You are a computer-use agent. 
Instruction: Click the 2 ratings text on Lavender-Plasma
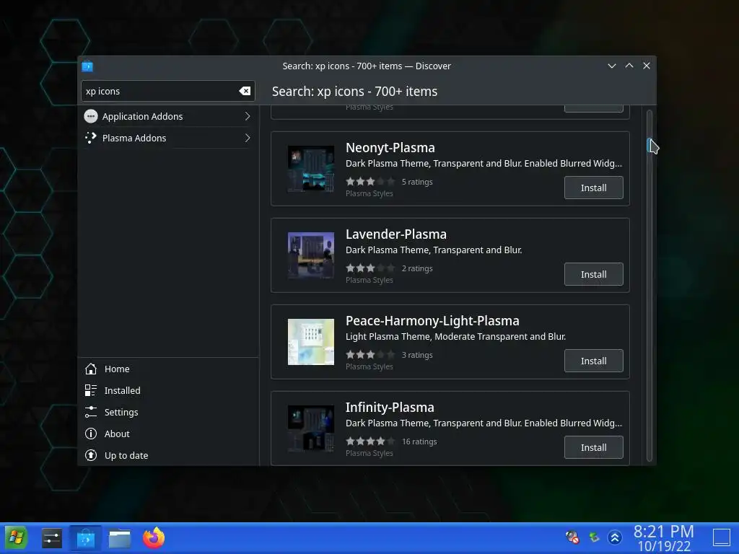tap(417, 268)
